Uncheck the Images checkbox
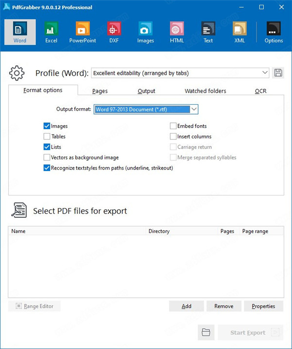 [x=47, y=126]
